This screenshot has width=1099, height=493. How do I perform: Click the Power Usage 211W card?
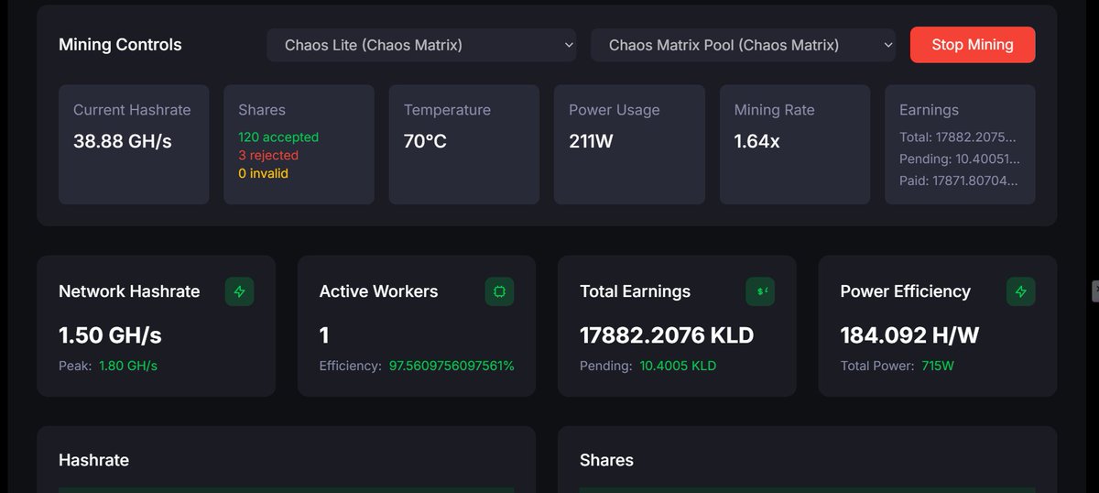pyautogui.click(x=629, y=145)
